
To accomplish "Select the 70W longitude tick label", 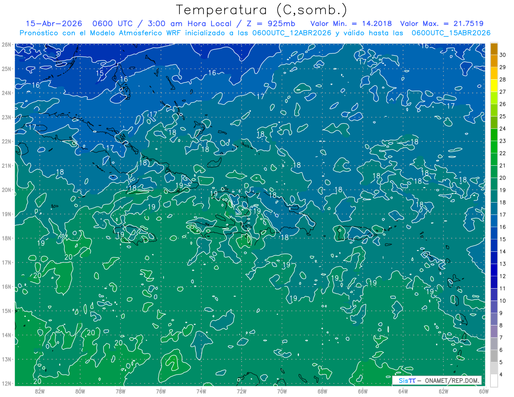I will (x=282, y=391).
